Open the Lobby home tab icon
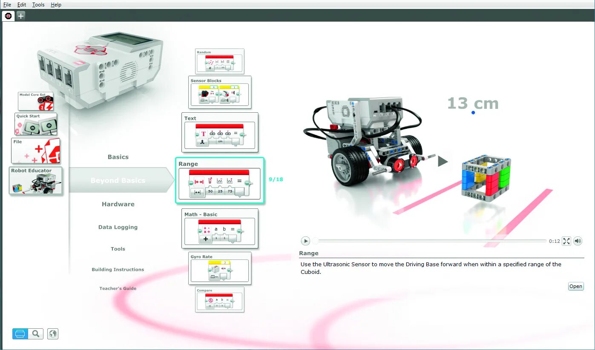This screenshot has width=595, height=350. 9,16
